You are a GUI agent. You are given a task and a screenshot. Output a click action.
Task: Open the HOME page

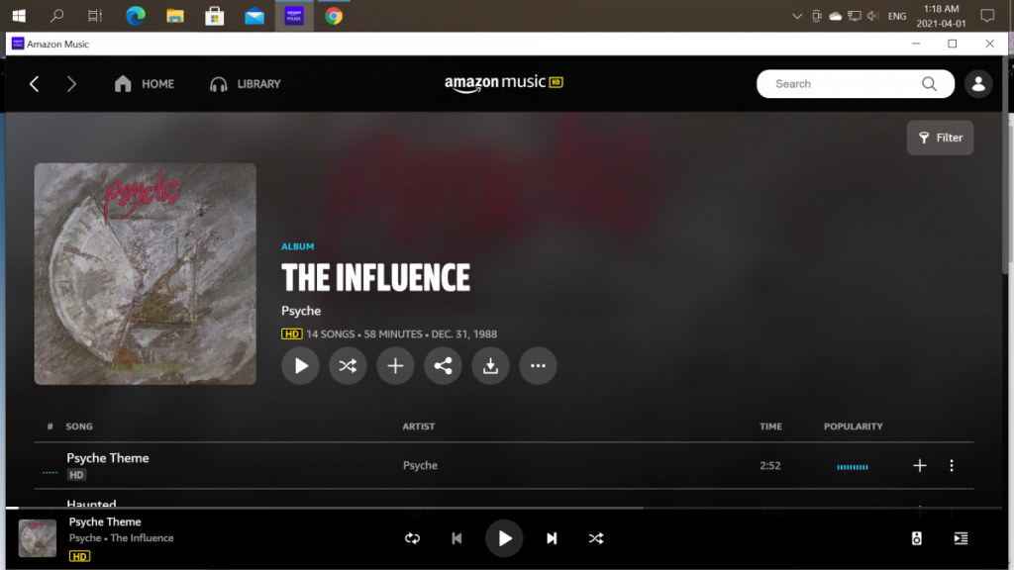pos(145,84)
